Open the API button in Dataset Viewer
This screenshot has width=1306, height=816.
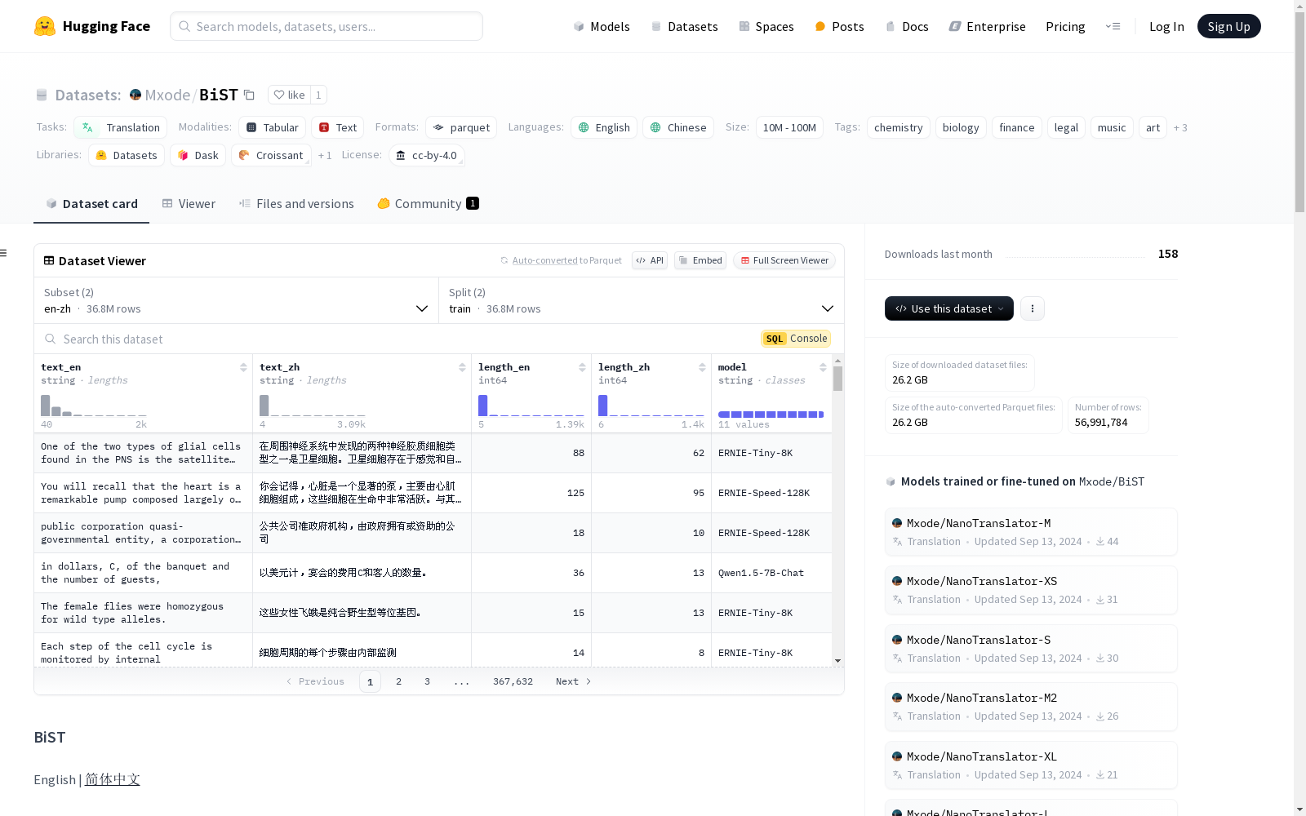pos(650,260)
